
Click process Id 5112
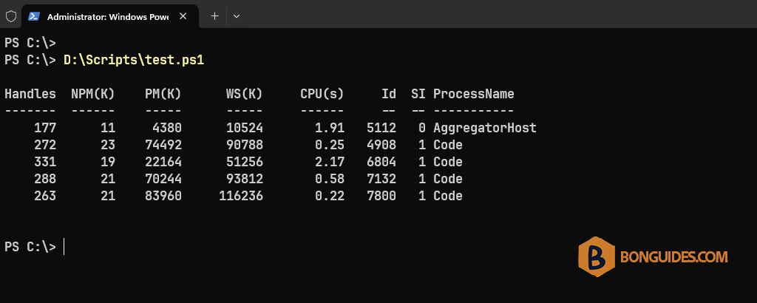[381, 128]
